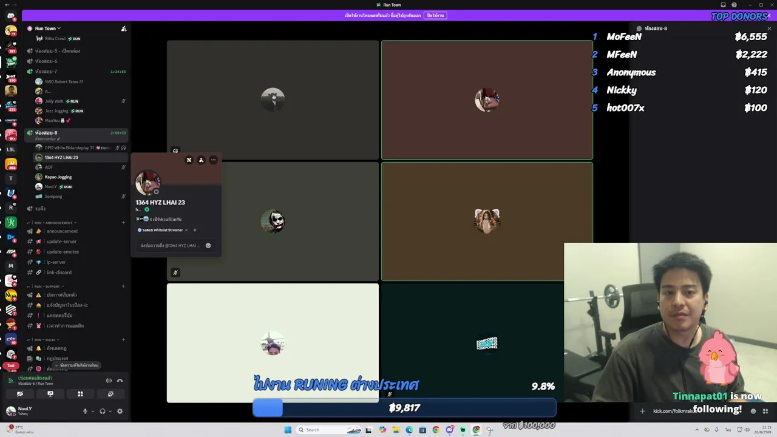Add a role with the plus icon

point(194,230)
